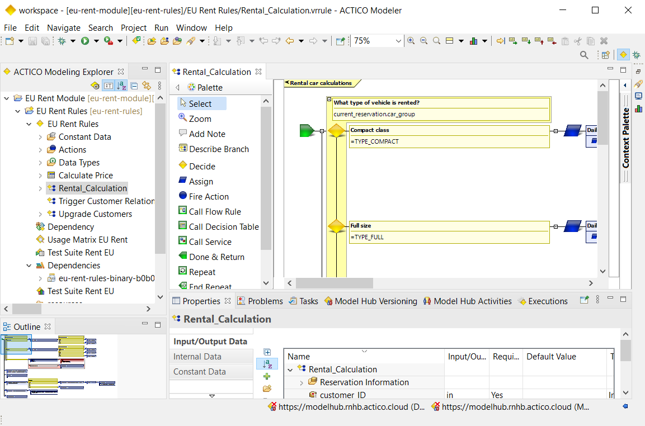The image size is (645, 426).
Task: Click the zoom in magnifier toolbar icon
Action: 411,41
